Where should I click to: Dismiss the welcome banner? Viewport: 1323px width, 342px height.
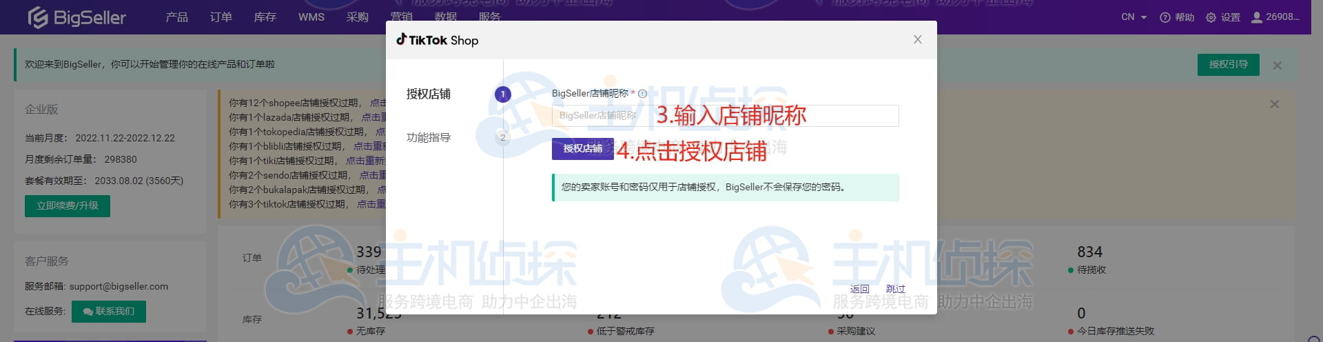coord(1277,66)
